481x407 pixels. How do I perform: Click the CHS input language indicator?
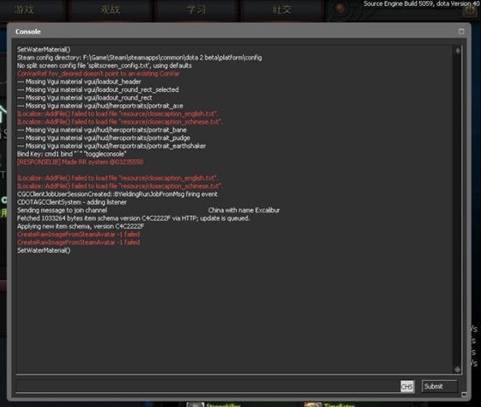point(407,387)
